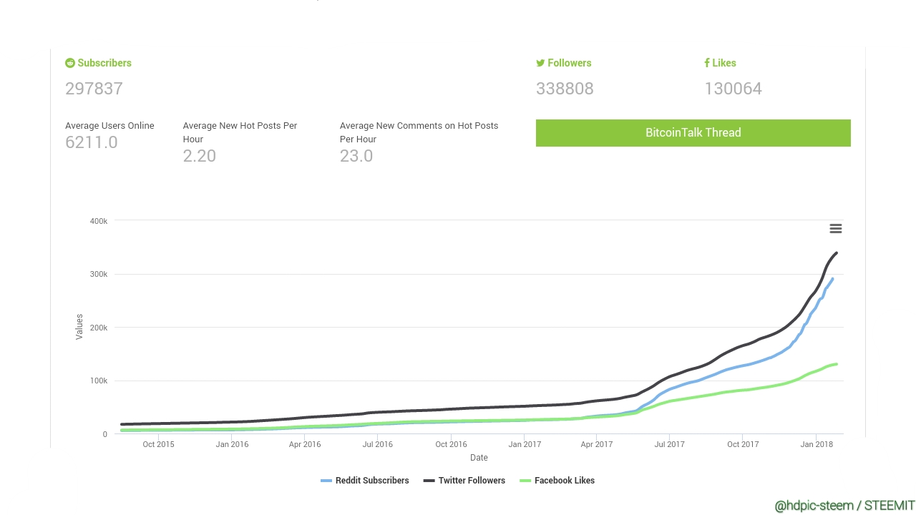Click the black Twitter Followers legend swatch
This screenshot has height=515, width=916.
[429, 481]
